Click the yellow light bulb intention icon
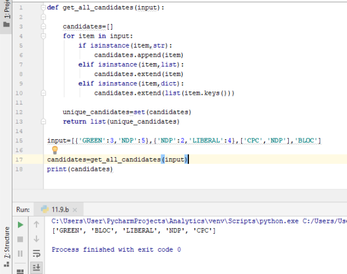The width and height of the screenshot is (347, 274). [x=55, y=150]
